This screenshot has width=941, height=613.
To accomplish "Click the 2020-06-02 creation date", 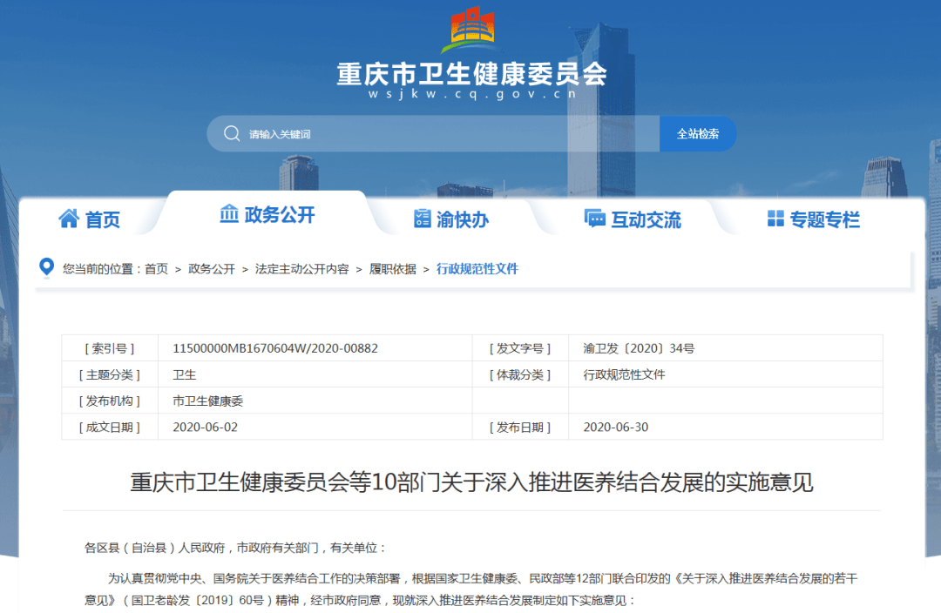I will pyautogui.click(x=206, y=427).
